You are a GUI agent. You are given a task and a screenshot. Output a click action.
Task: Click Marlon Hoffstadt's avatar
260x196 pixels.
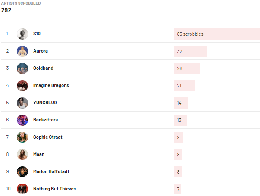point(22,172)
